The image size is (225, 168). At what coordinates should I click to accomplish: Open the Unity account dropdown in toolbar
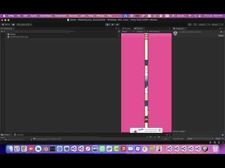pyautogui.click(x=6, y=25)
